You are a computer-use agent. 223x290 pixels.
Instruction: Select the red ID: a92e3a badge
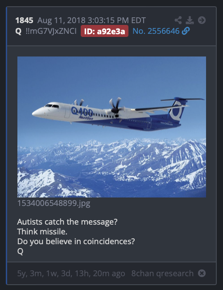[x=104, y=31]
